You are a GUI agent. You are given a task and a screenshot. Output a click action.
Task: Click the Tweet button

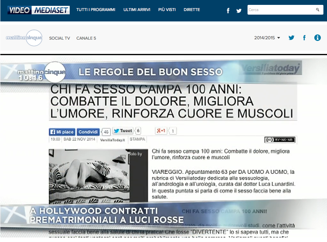coord(123,131)
